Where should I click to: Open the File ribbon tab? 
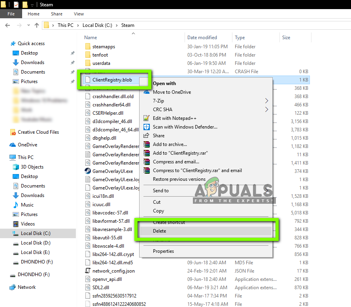[x=11, y=14]
